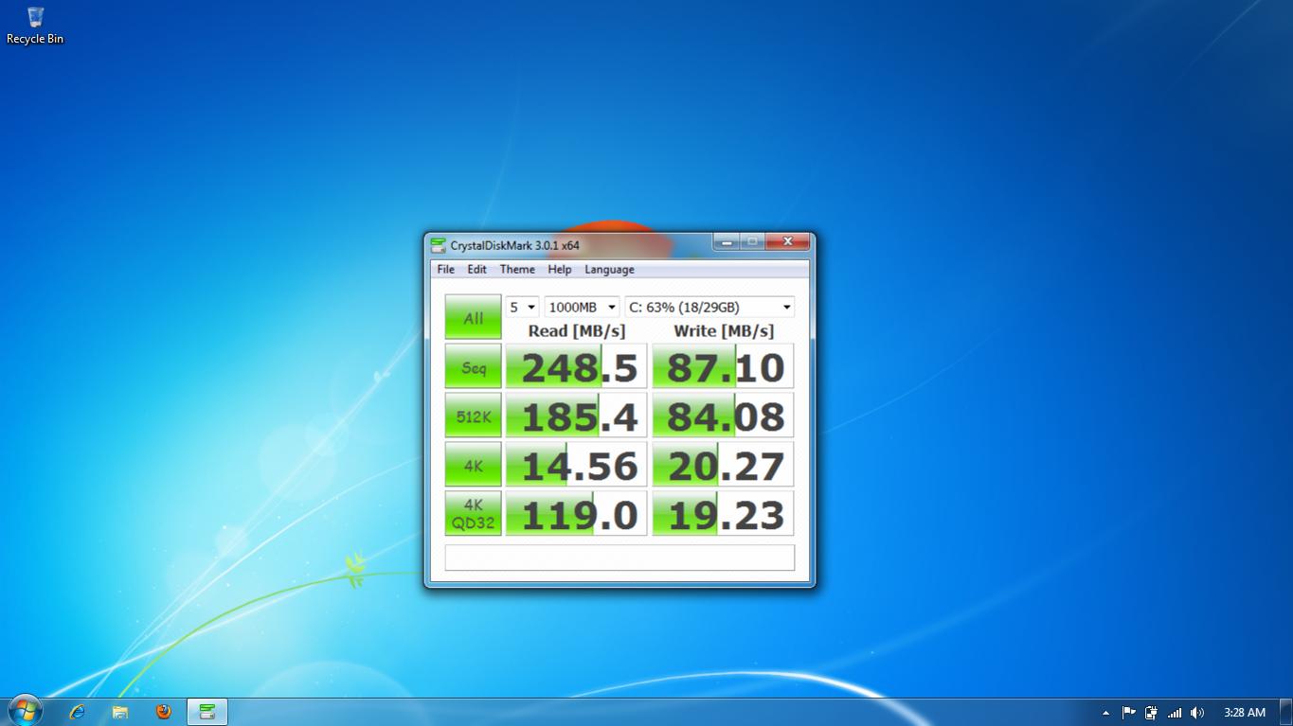Click 512K write result 84.08

[x=723, y=416]
